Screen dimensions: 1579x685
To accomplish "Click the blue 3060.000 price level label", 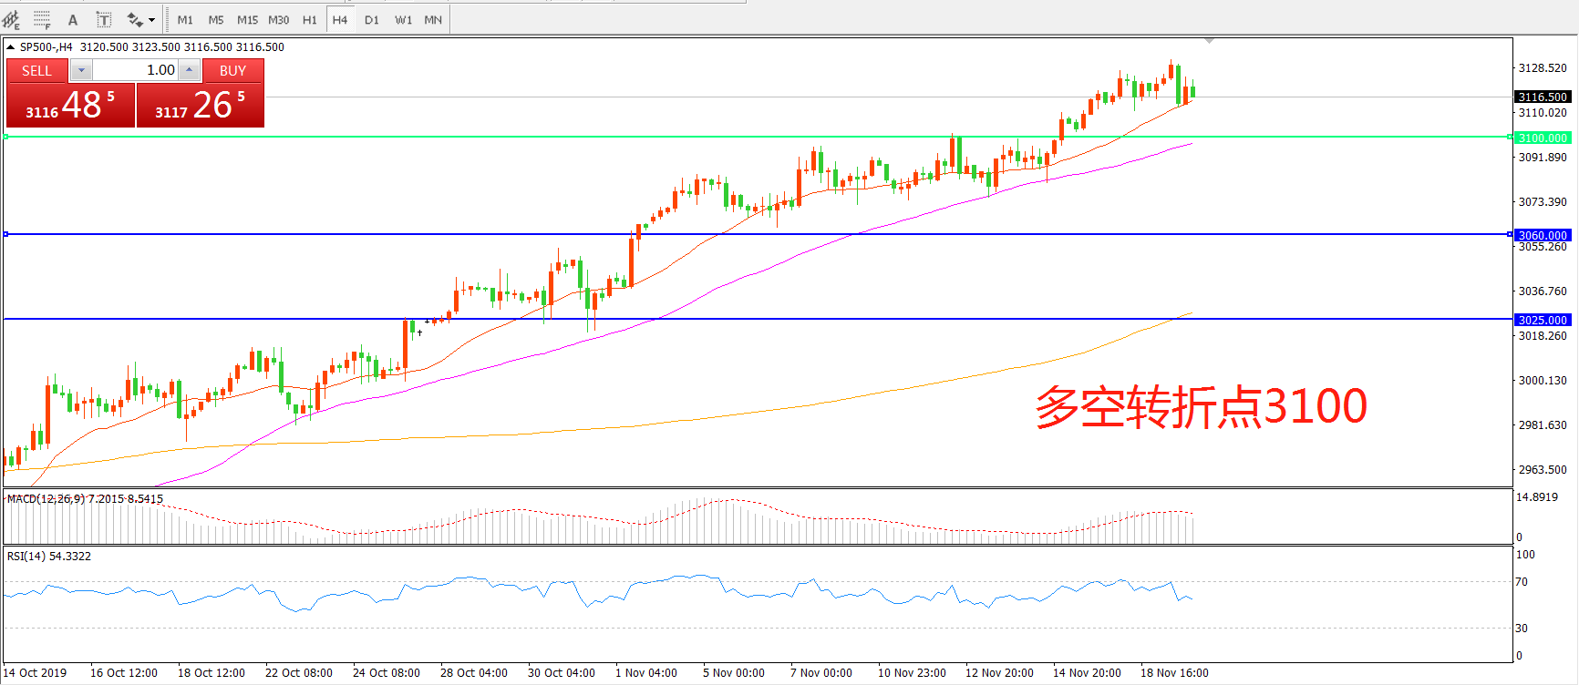I will pyautogui.click(x=1542, y=235).
